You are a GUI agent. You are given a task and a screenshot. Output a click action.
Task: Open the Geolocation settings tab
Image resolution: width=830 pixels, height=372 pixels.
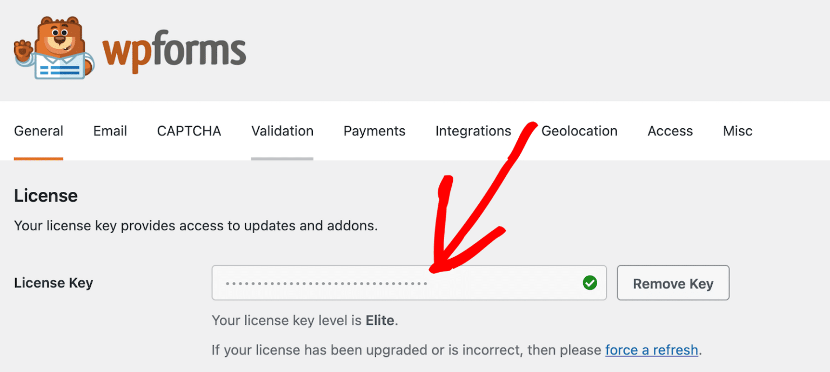click(579, 131)
